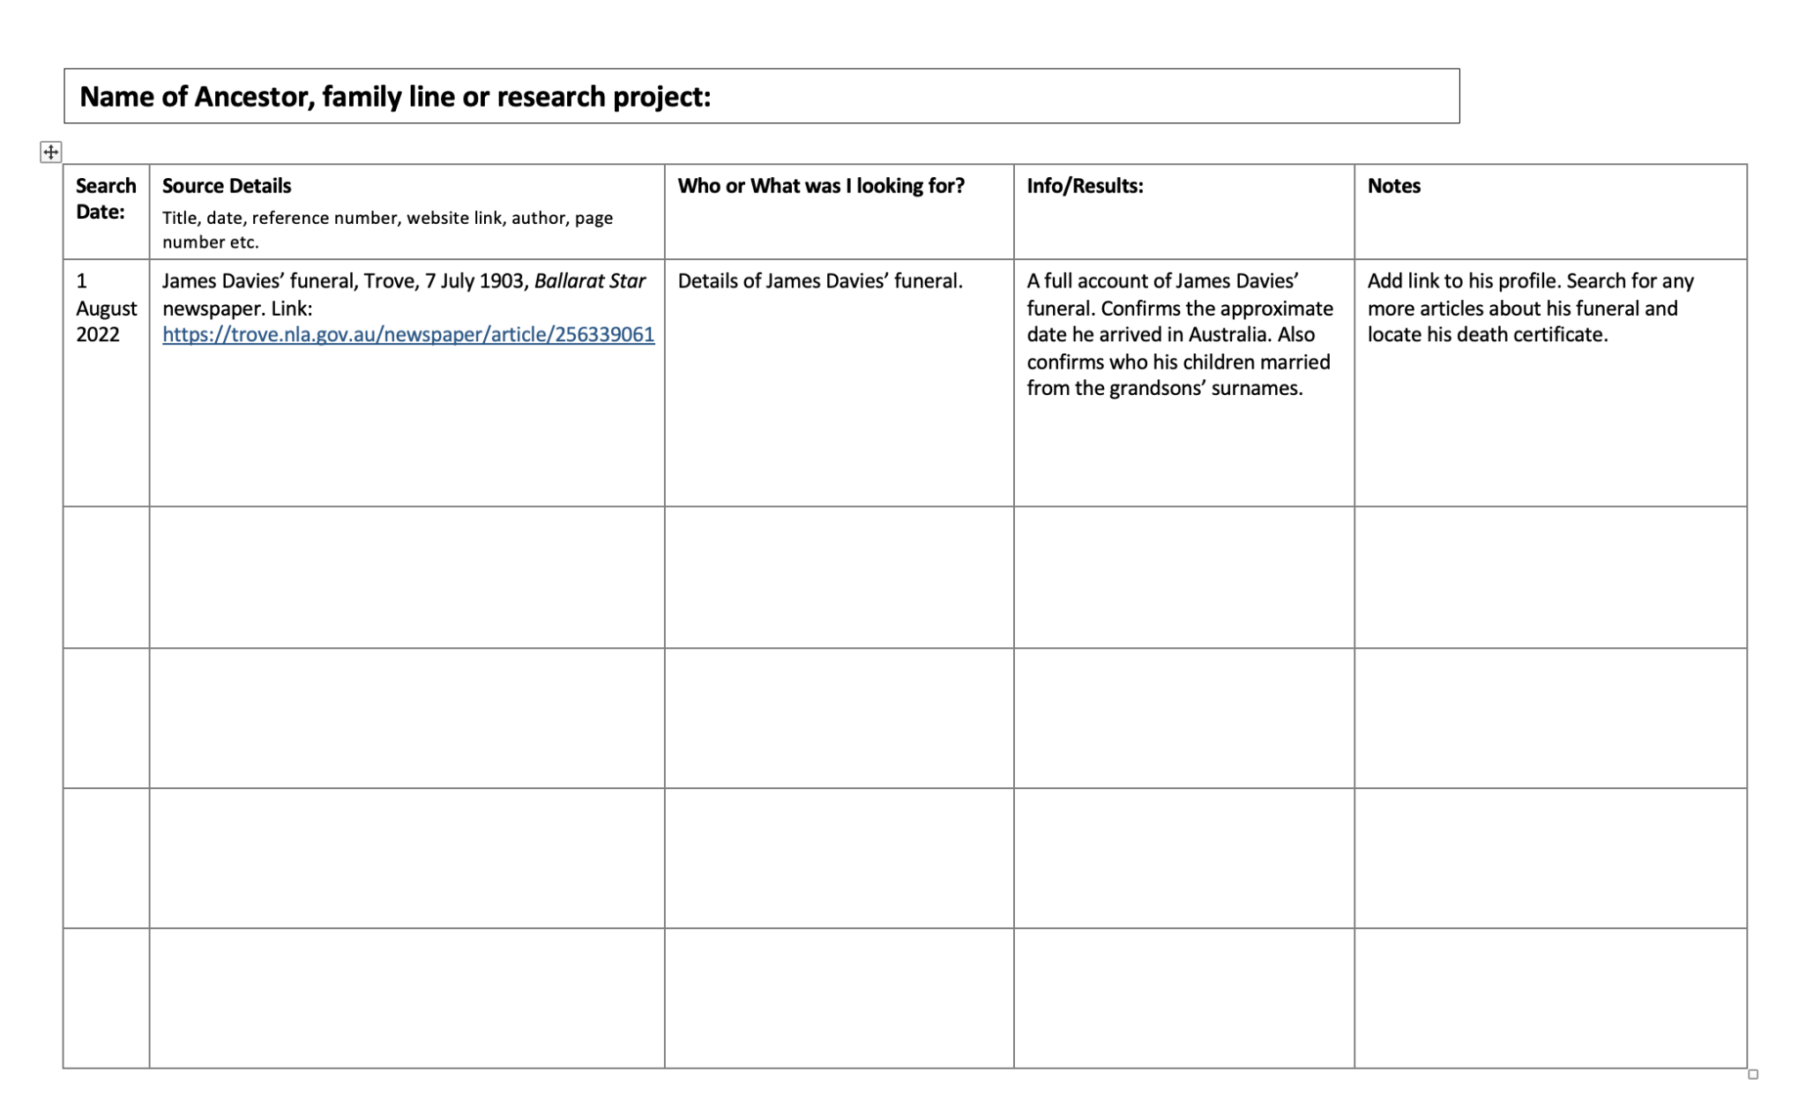This screenshot has height=1102, width=1806.
Task: Open the trove.nla.gov.au newspaper article link
Action: [x=407, y=335]
